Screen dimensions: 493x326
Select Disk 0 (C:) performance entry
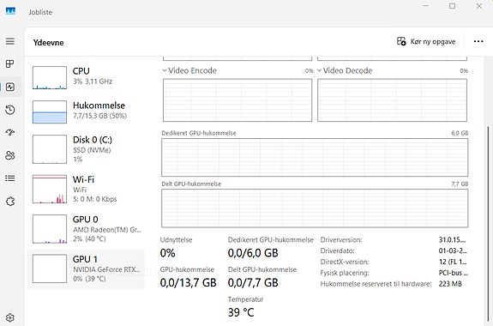coord(86,149)
